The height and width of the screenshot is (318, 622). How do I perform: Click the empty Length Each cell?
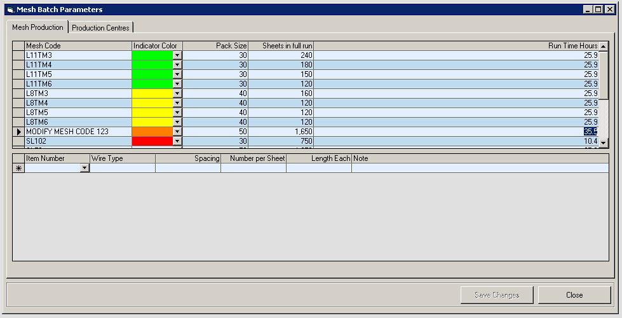point(319,168)
